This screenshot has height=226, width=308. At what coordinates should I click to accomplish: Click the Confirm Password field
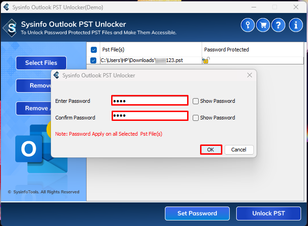click(150, 116)
